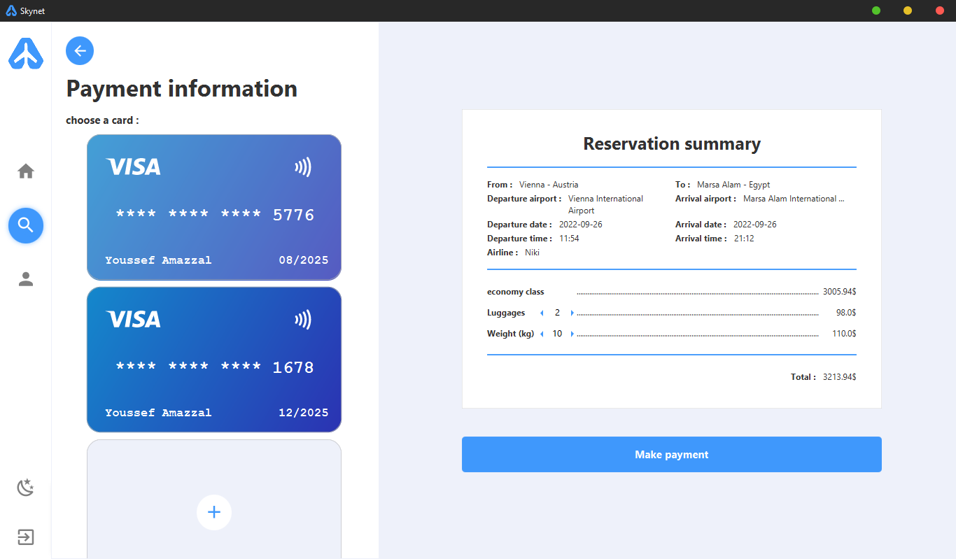The width and height of the screenshot is (956, 559).
Task: Click the expiry date 12/2025
Action: coord(304,413)
